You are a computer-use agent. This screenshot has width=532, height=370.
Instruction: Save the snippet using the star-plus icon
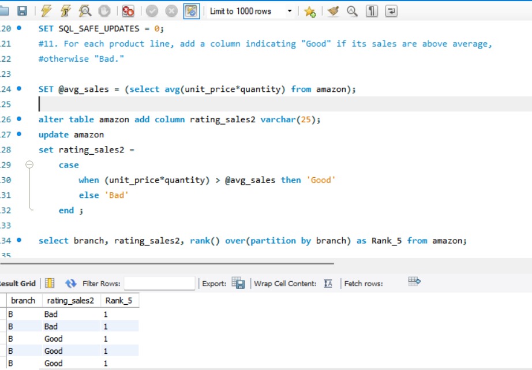tap(310, 12)
